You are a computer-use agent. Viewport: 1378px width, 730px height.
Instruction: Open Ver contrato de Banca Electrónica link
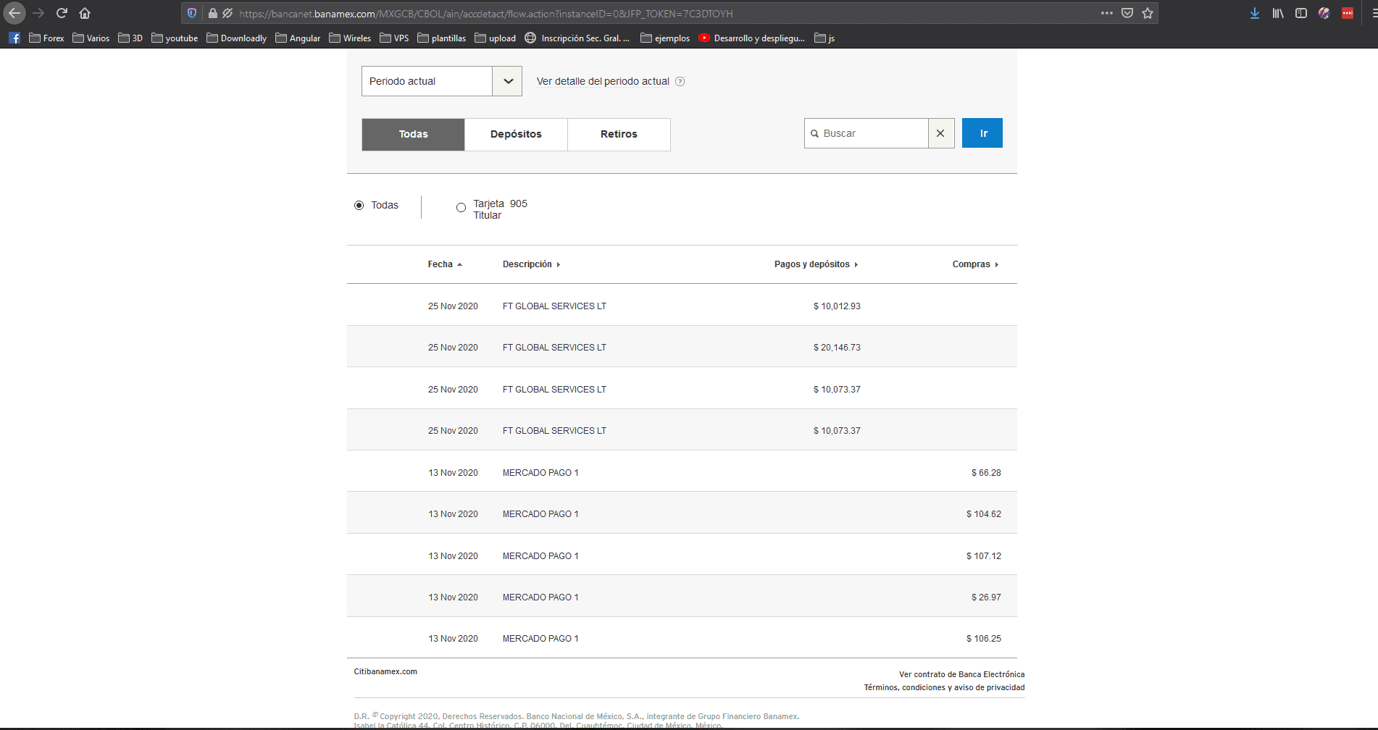961,674
